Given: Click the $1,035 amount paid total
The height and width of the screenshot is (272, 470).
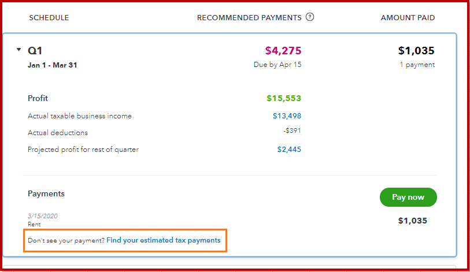Looking at the screenshot, I should point(416,51).
